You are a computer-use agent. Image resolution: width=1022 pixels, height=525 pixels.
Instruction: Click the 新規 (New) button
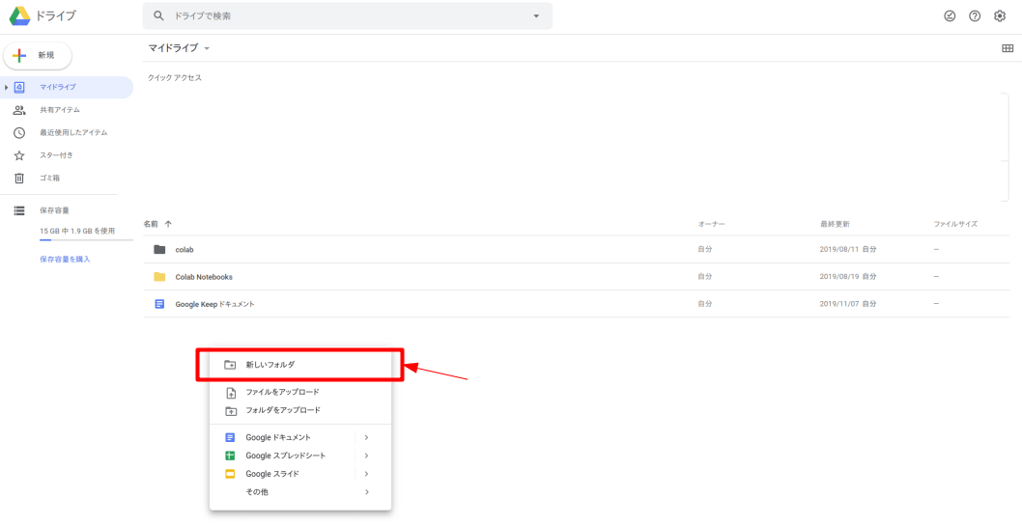point(38,56)
